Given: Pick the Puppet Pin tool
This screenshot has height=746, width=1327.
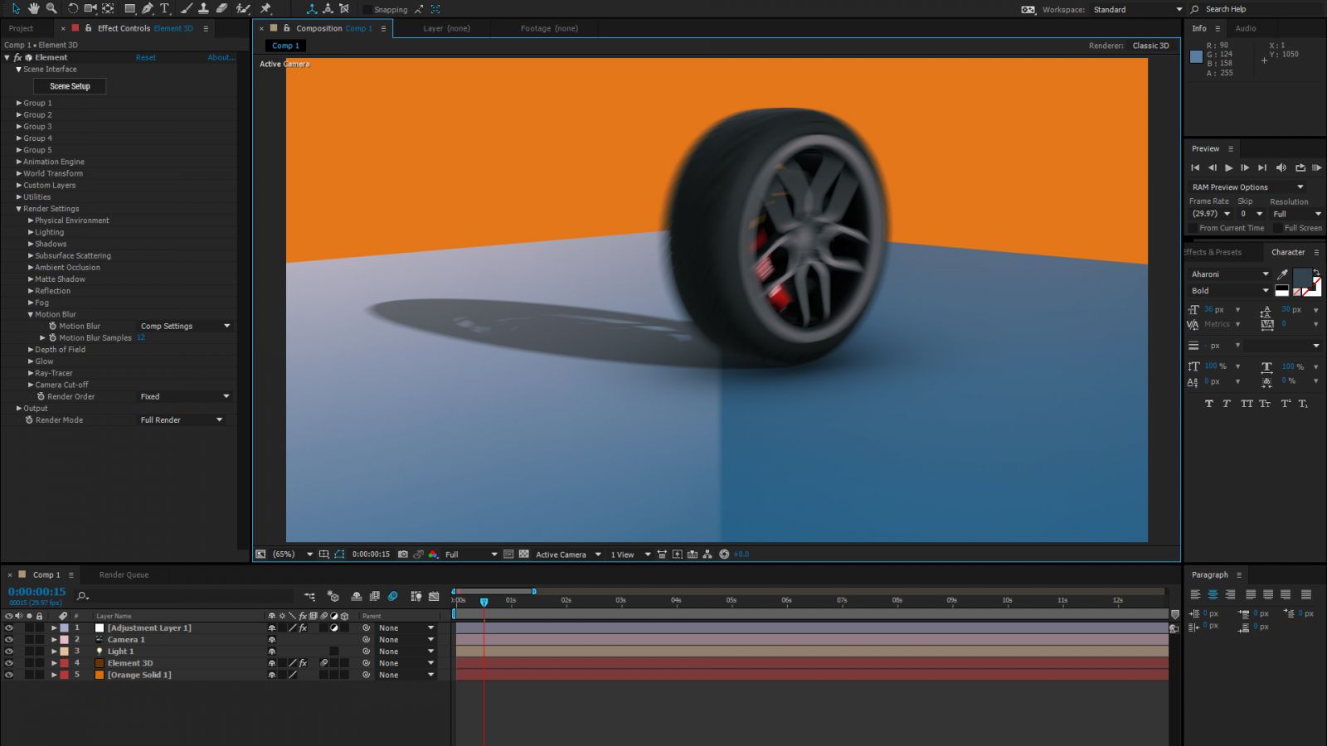Looking at the screenshot, I should click(266, 8).
